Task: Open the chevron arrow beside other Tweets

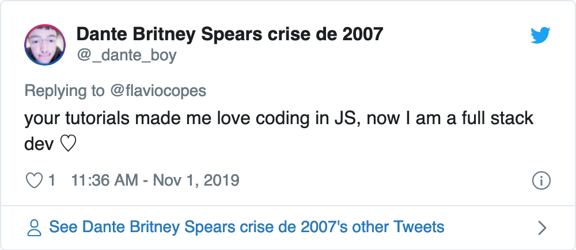Action: (541, 228)
